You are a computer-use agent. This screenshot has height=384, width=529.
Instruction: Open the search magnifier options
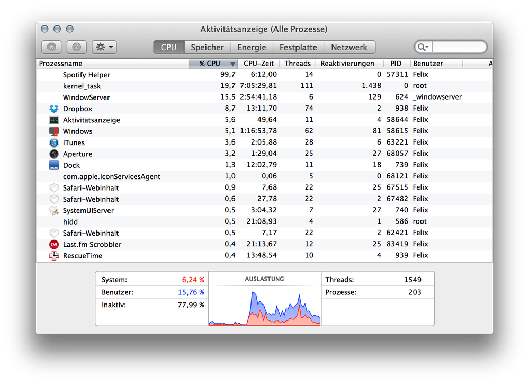pos(423,47)
